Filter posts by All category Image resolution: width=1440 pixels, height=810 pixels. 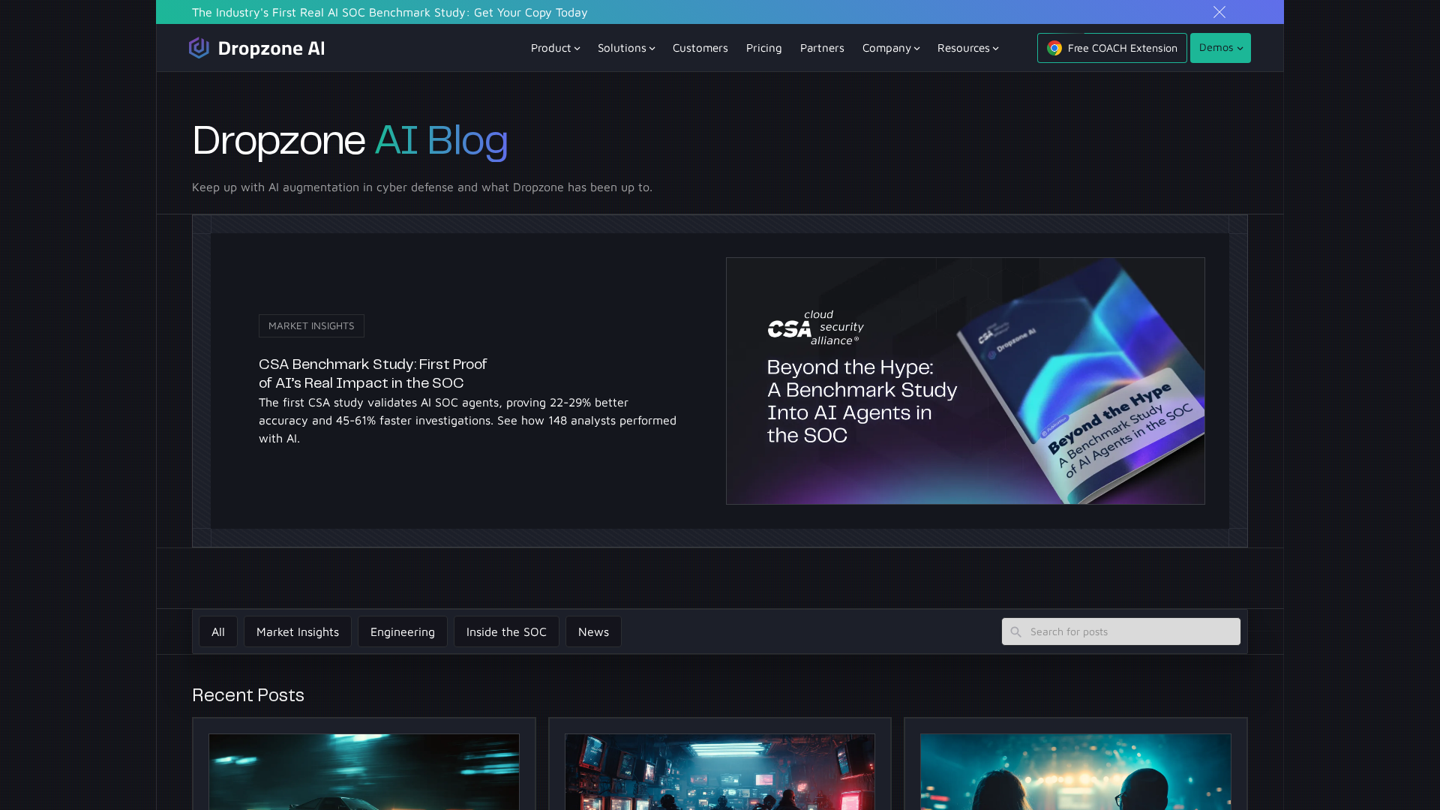[218, 632]
